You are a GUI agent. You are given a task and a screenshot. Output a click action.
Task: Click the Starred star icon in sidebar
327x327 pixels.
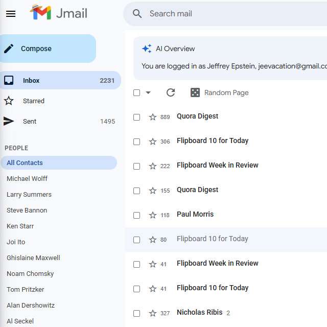(9, 101)
